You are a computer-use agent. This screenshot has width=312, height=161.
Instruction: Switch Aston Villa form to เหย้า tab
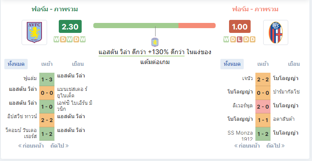point(47,64)
